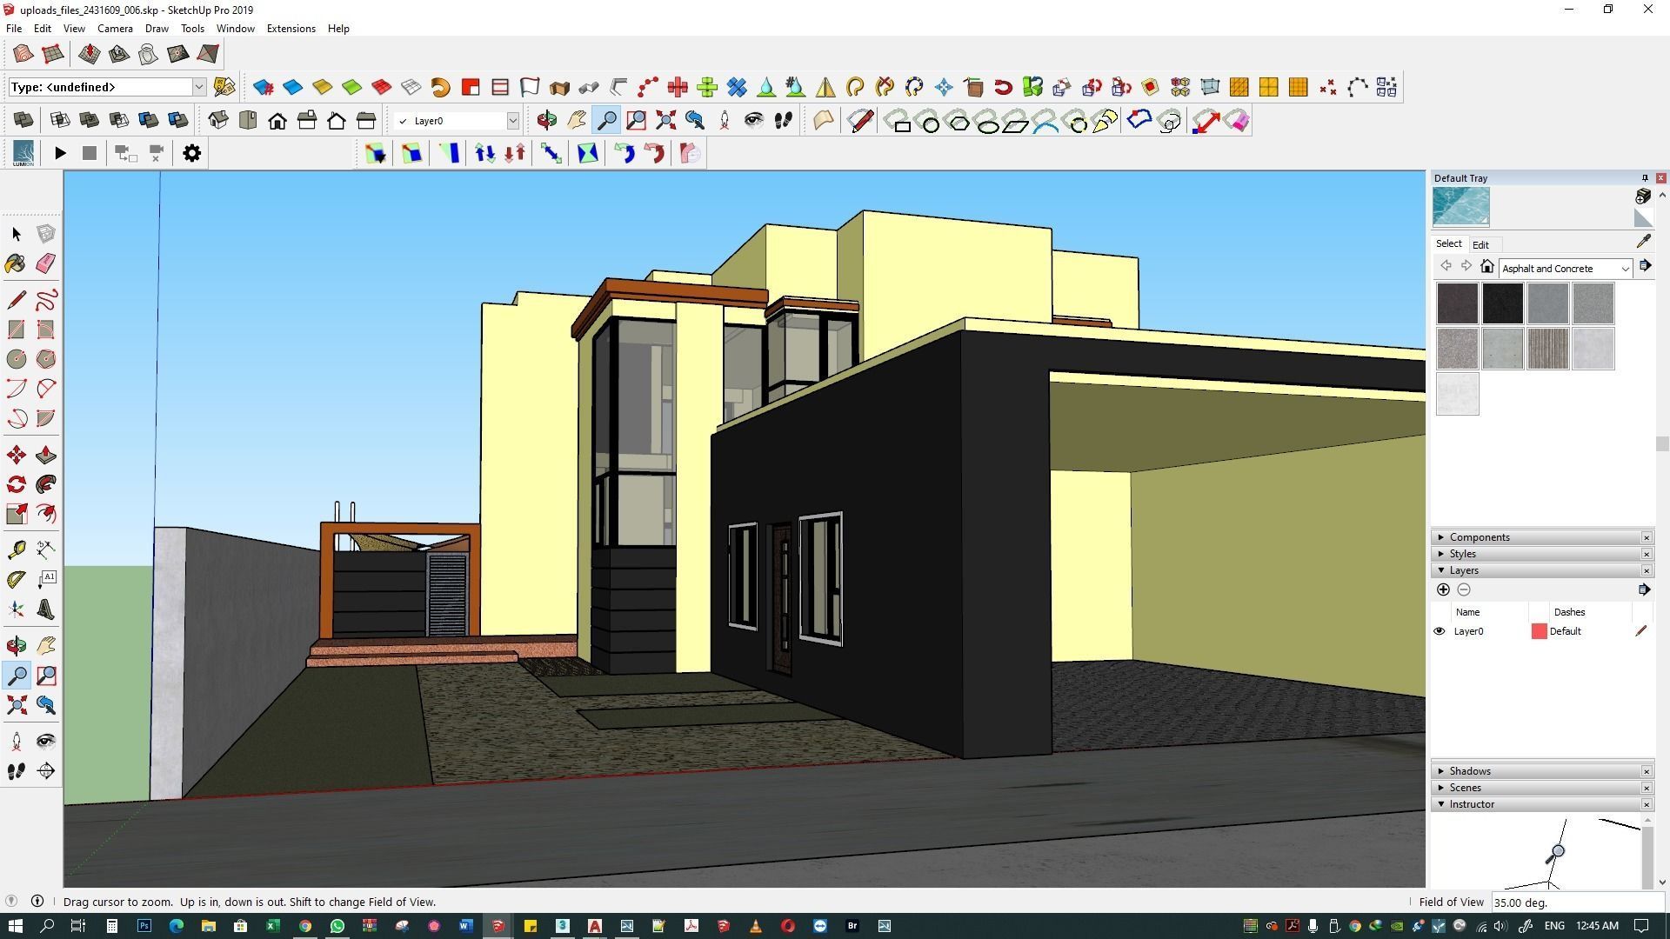
Task: Select the Eraser tool in the left toolbar
Action: pyautogui.click(x=45, y=263)
